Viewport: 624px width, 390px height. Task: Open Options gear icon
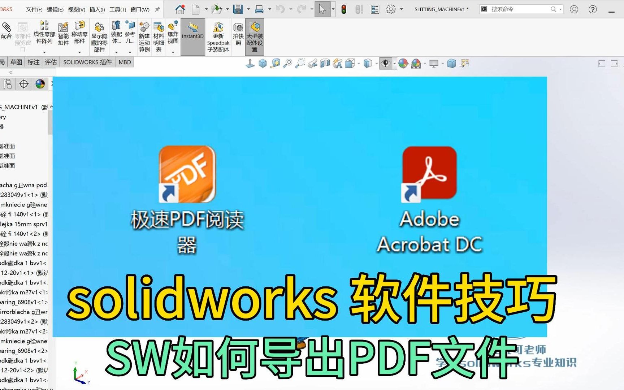[x=391, y=9]
